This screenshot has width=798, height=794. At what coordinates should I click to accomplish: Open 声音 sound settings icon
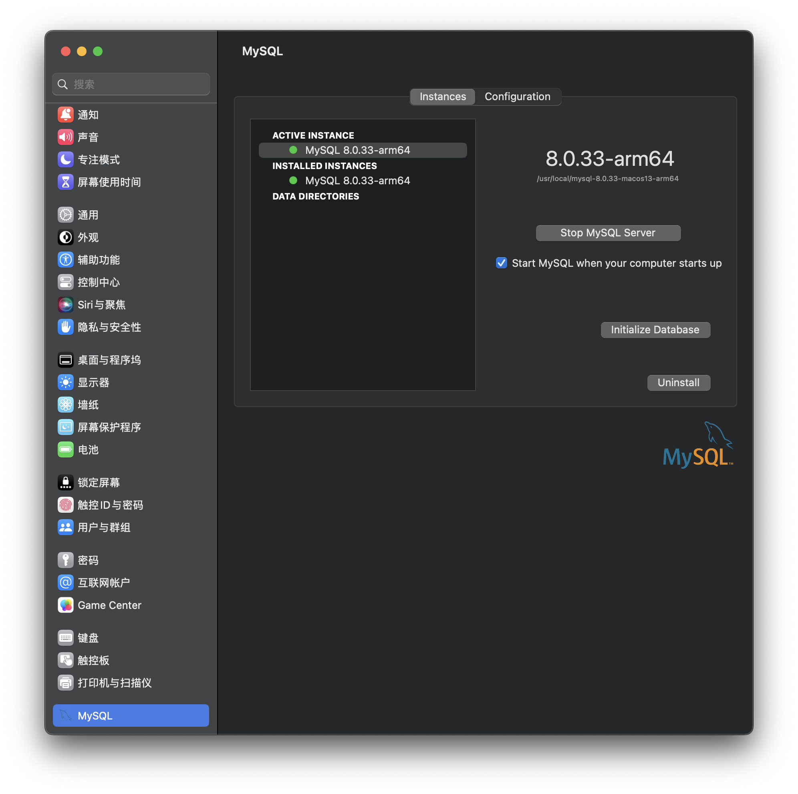(x=65, y=137)
